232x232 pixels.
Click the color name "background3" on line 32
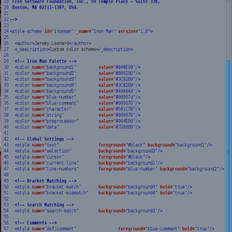pyautogui.click(x=54, y=79)
